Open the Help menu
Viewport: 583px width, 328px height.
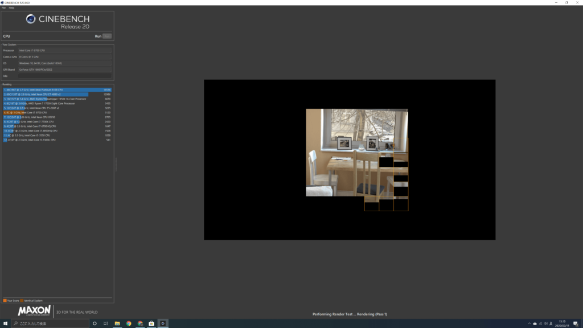coord(11,8)
